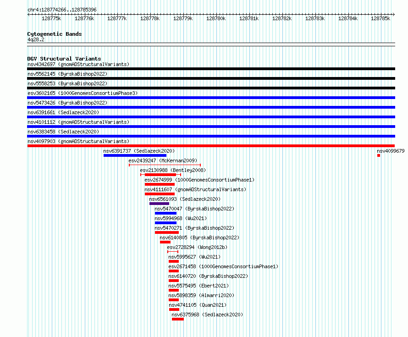Open nsv6561093 (Sedlazeck2020) label

click(x=185, y=199)
